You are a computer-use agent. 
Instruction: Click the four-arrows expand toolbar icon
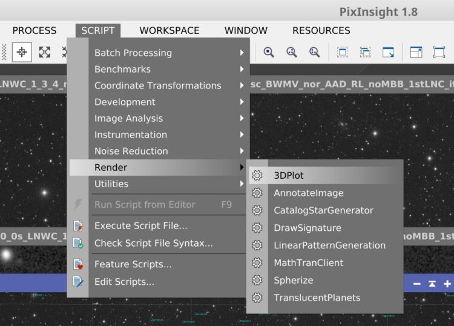[45, 52]
